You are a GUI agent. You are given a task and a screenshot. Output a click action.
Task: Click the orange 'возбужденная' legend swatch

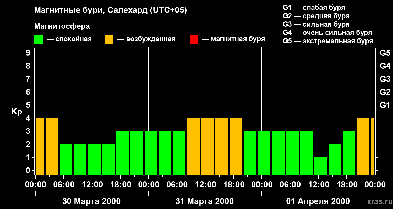[109, 39]
